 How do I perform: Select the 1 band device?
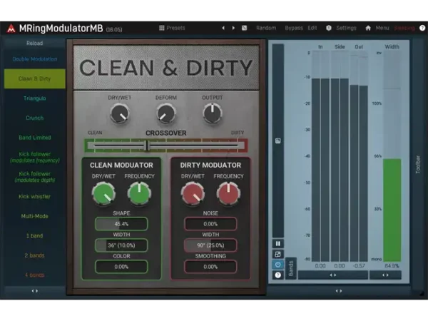[x=35, y=236]
